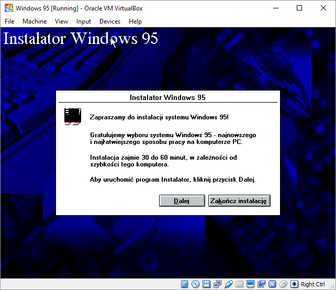
Task: Click the 'Aby uruchomić program Instalator' line
Action: point(173,180)
